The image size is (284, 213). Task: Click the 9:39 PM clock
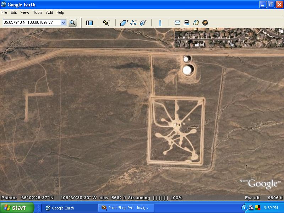(271, 208)
